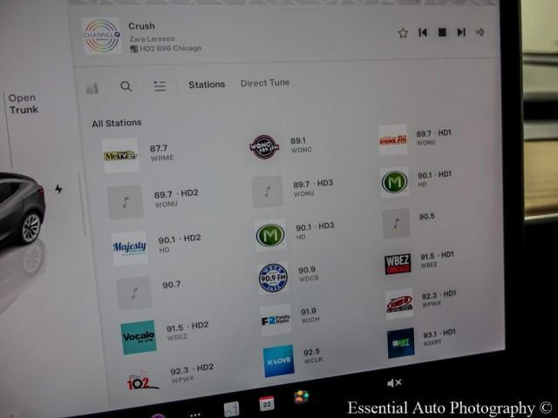Tap the Open Trunk button
The image size is (558, 418).
coord(24,104)
